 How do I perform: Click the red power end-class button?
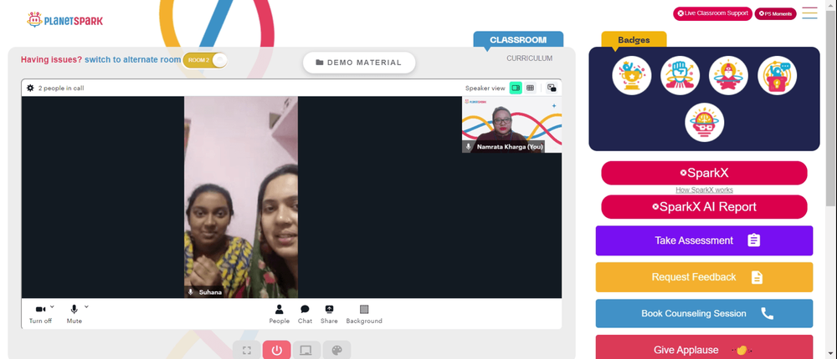point(276,351)
